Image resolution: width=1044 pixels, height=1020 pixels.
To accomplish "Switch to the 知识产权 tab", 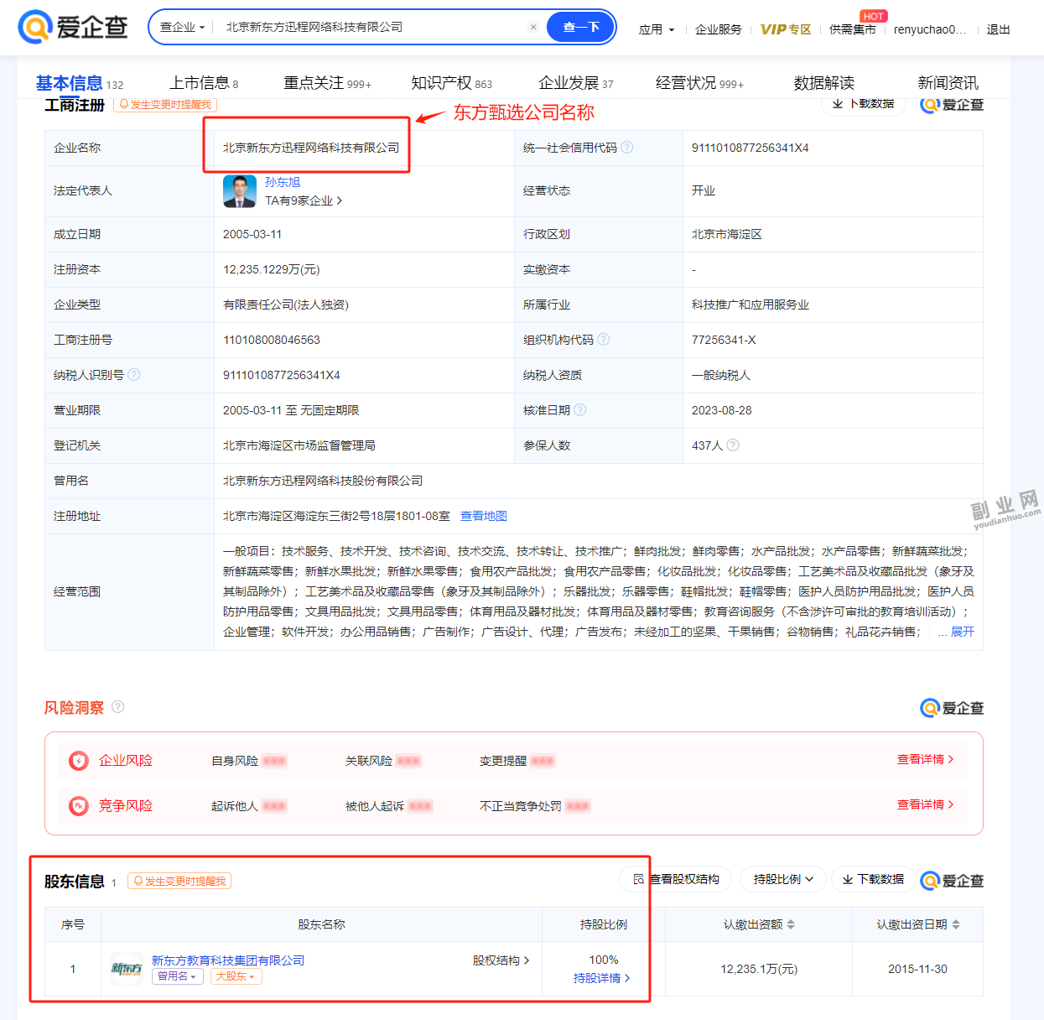I will point(451,83).
